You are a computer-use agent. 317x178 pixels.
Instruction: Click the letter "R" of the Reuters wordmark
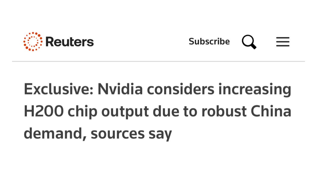click(50, 42)
